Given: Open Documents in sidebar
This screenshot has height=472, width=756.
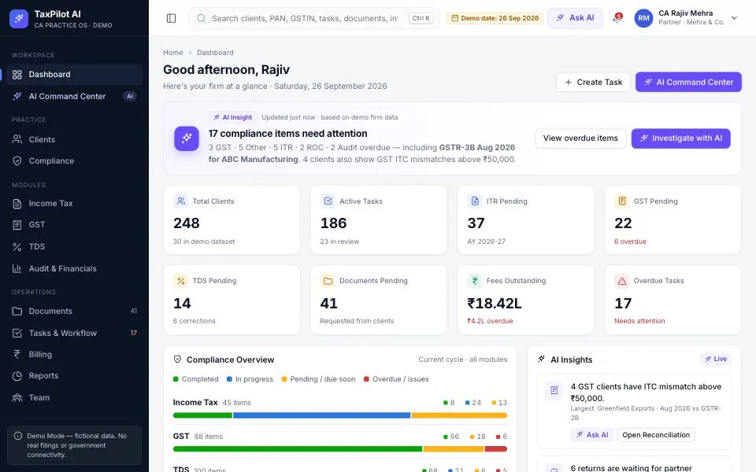Looking at the screenshot, I should coord(74,311).
